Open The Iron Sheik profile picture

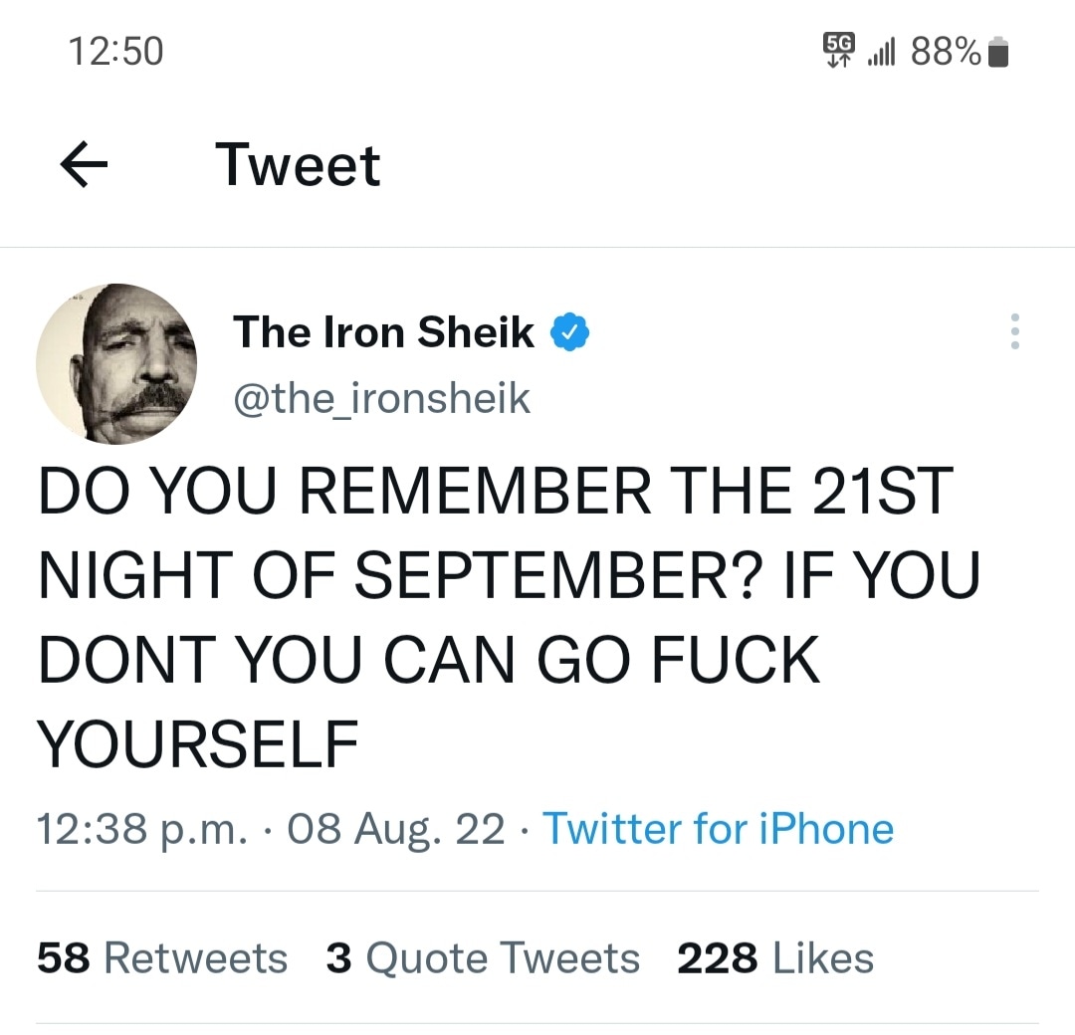click(x=116, y=363)
